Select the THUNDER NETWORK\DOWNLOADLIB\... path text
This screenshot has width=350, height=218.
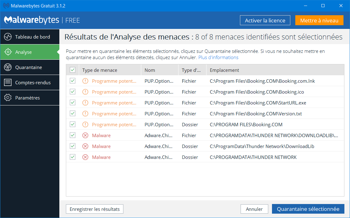pyautogui.click(x=274, y=135)
